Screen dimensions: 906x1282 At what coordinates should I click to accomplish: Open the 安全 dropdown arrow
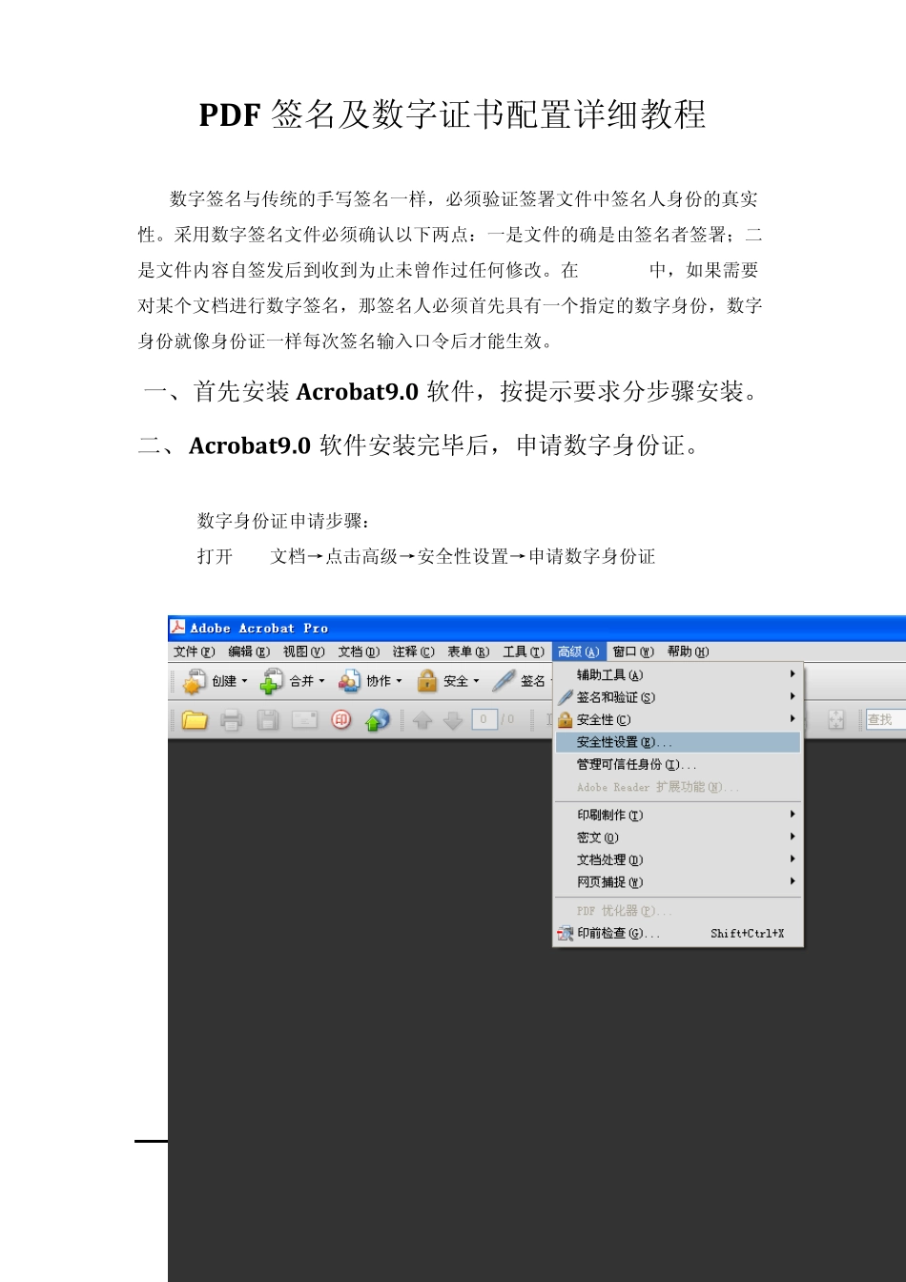point(476,681)
